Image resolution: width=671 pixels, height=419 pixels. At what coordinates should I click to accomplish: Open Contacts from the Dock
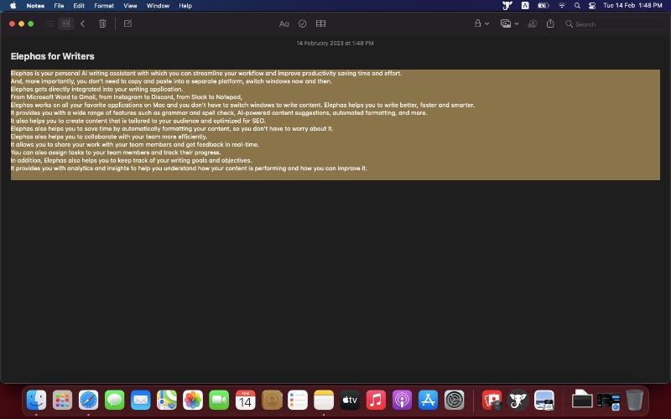click(x=272, y=401)
